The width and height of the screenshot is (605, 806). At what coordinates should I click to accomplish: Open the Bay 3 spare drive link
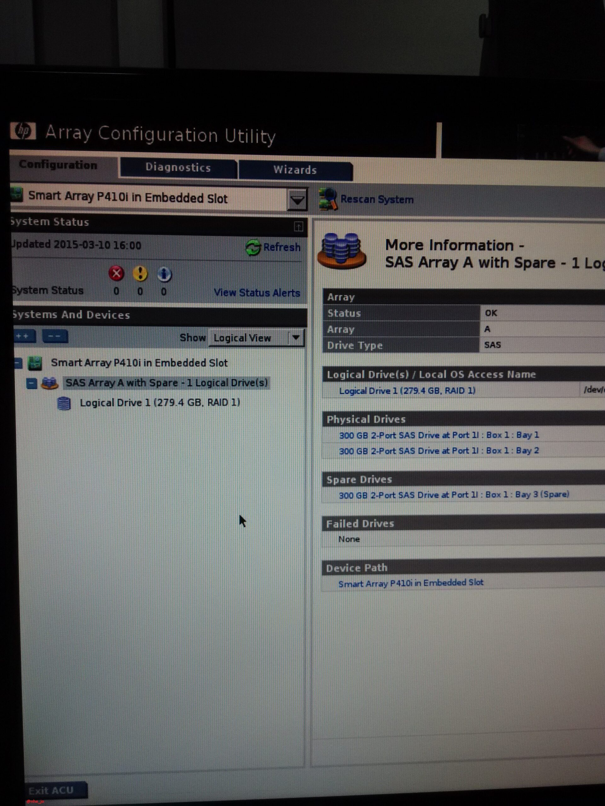(x=454, y=495)
